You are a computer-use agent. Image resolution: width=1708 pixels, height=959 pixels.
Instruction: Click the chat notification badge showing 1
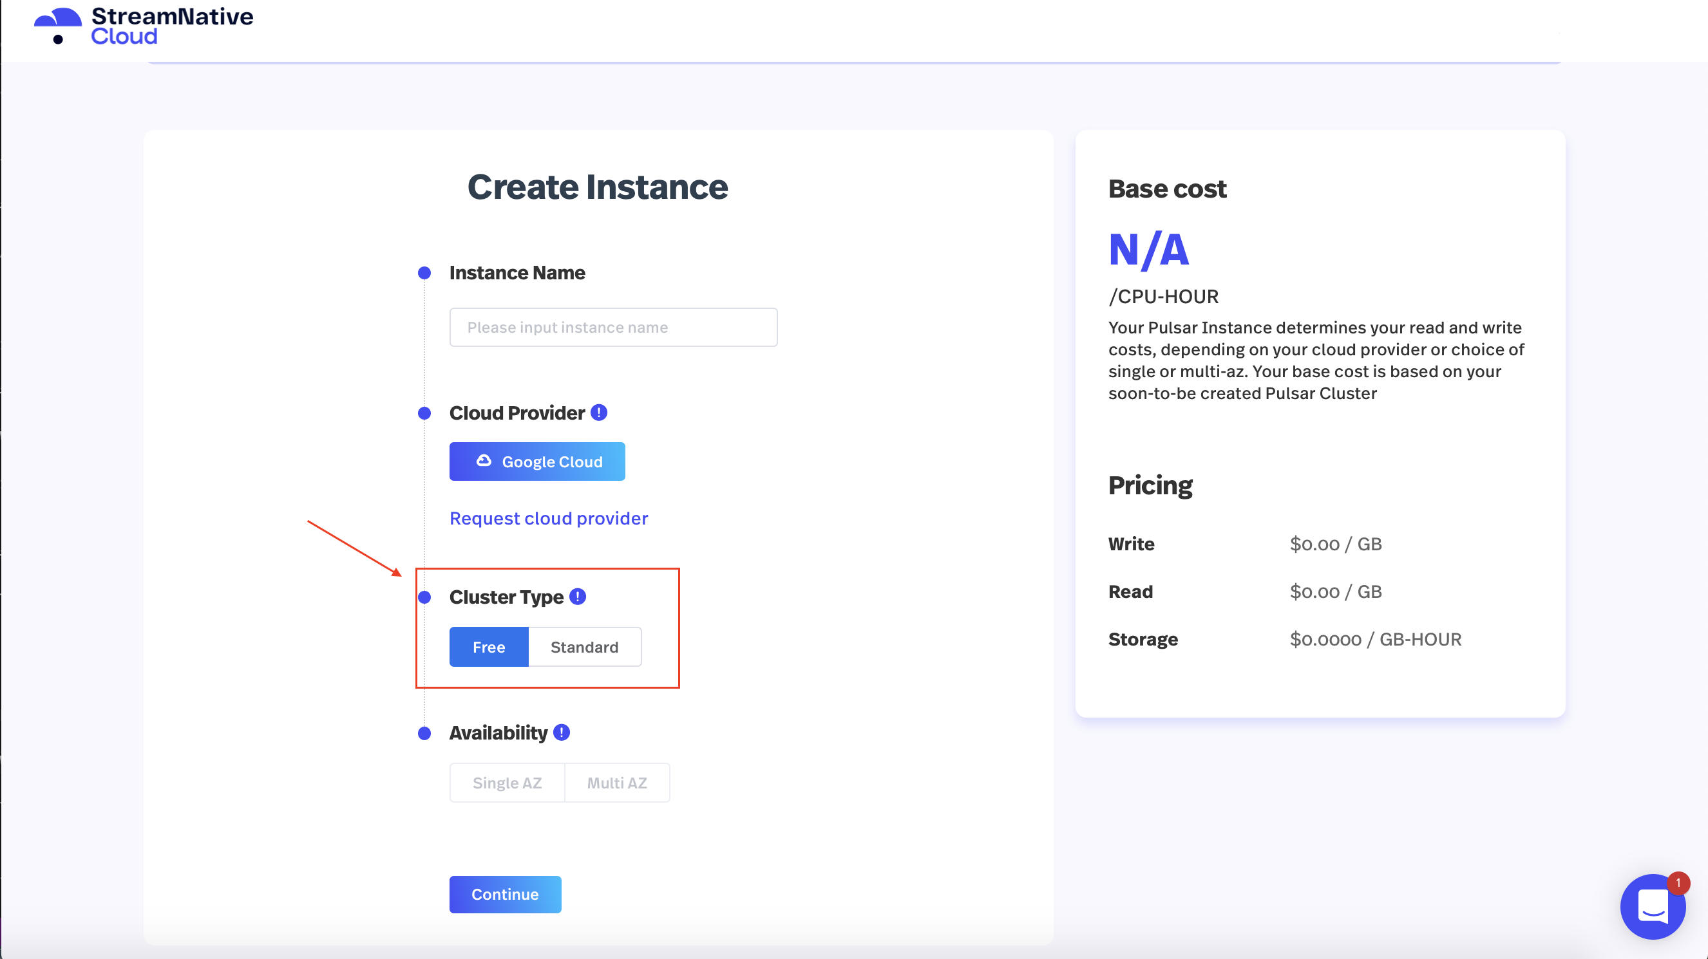tap(1678, 884)
